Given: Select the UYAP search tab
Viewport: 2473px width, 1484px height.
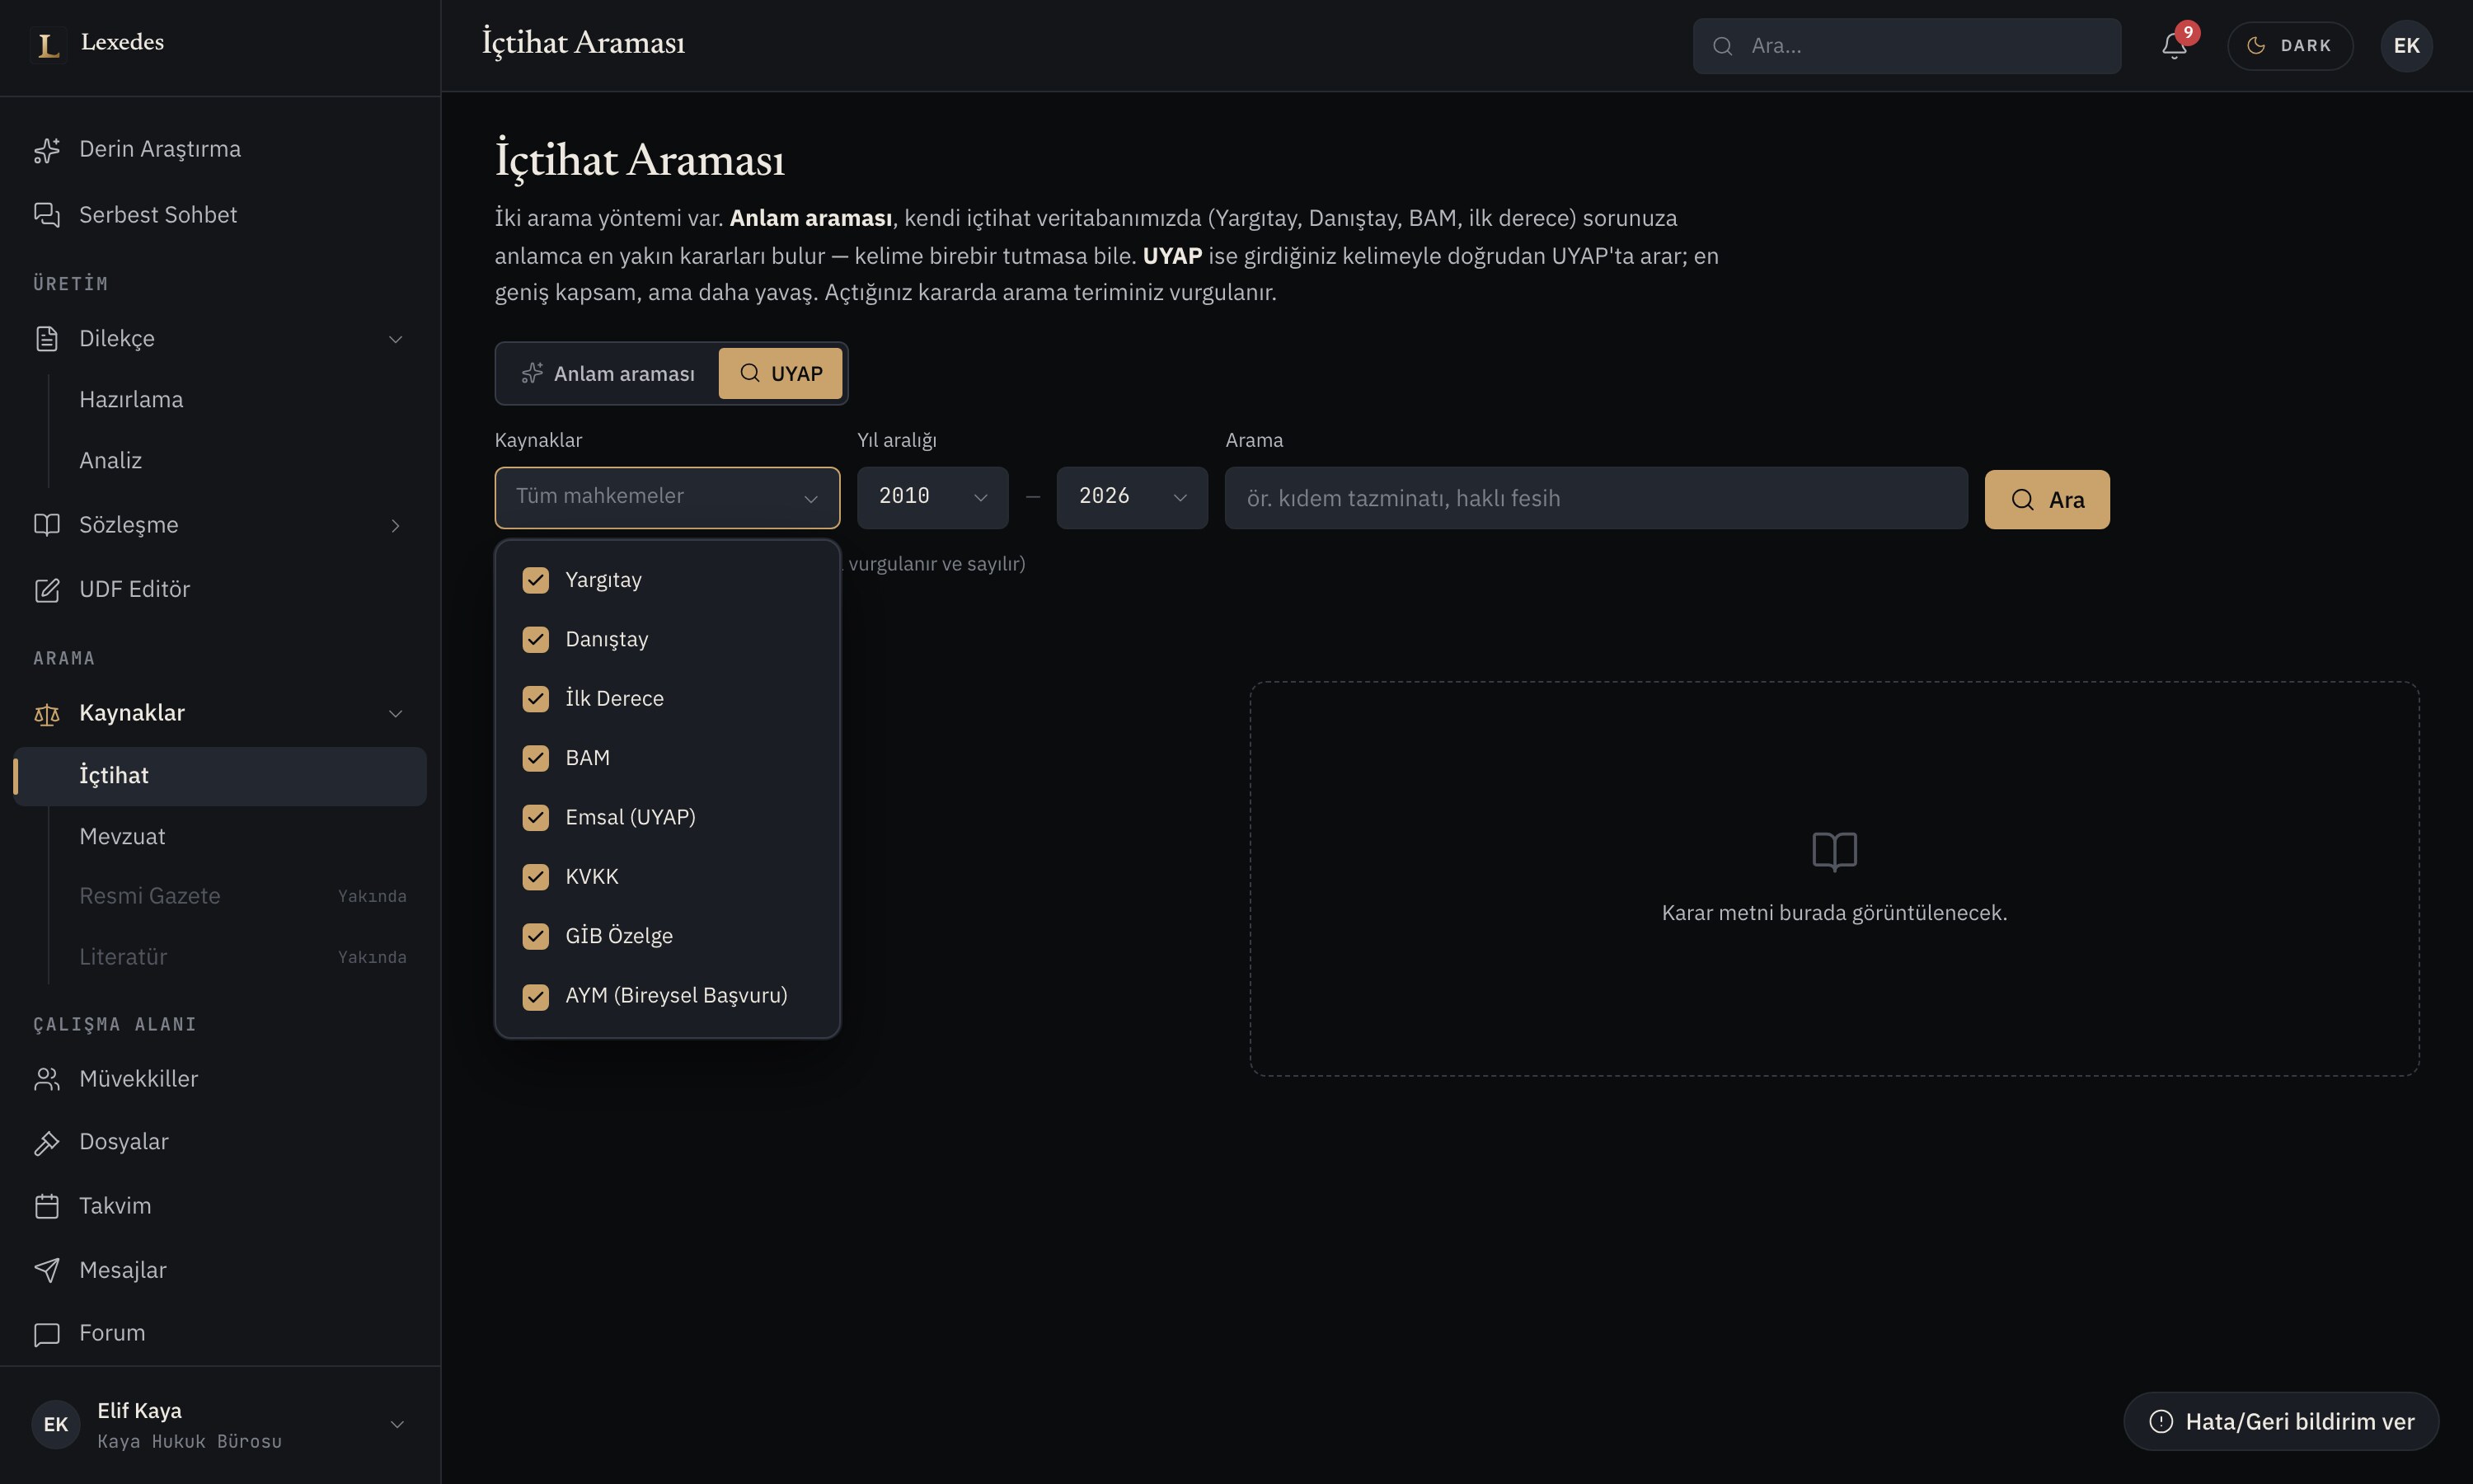Looking at the screenshot, I should 781,373.
